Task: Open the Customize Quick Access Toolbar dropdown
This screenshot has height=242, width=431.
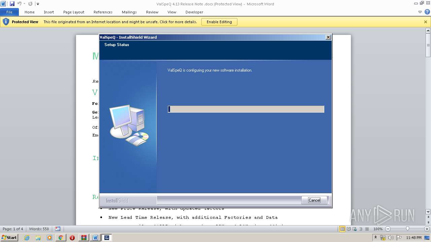Action: [x=38, y=4]
